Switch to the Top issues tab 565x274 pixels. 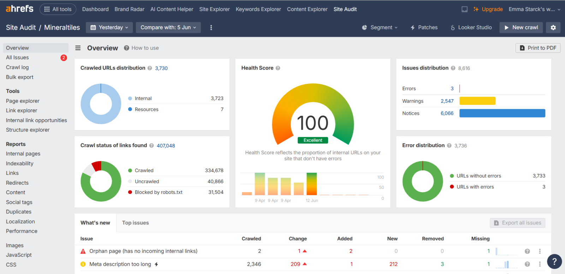[x=136, y=223]
